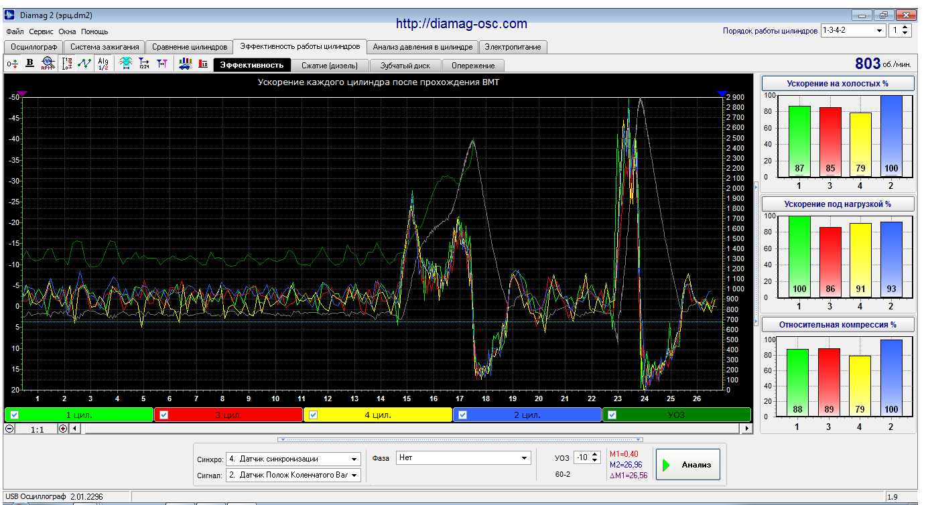Toggle the 2 цил. checkbox
The height and width of the screenshot is (505, 926).
pos(462,415)
